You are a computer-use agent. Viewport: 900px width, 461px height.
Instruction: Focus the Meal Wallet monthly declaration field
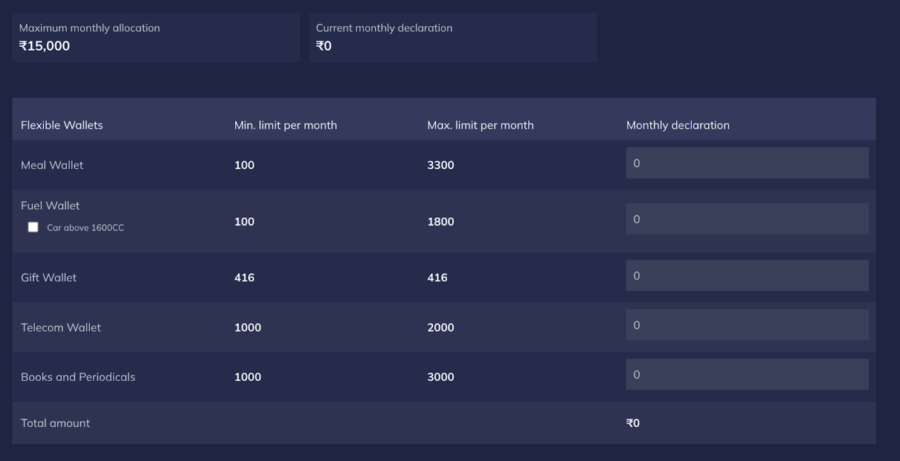click(747, 163)
